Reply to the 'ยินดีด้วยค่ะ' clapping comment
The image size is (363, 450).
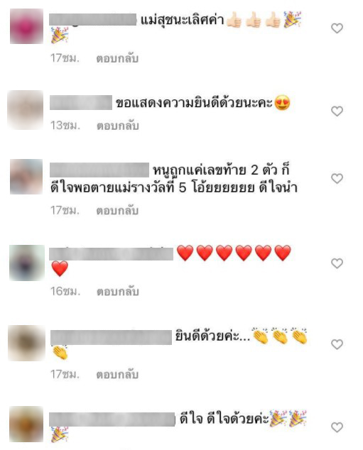117,374
